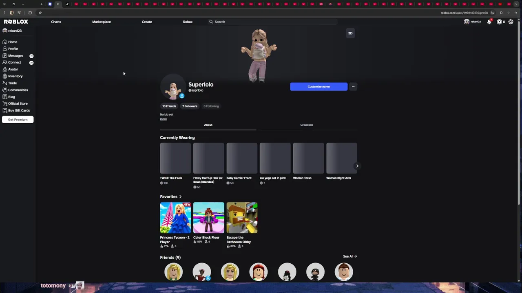Viewport: 522px width, 293px height.
Task: Open the red-haired friend's avatar
Action: 259,272
